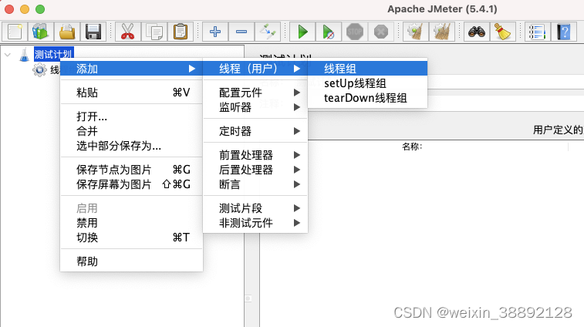
Task: Open the Templates icon in toolbar
Action: [x=41, y=32]
